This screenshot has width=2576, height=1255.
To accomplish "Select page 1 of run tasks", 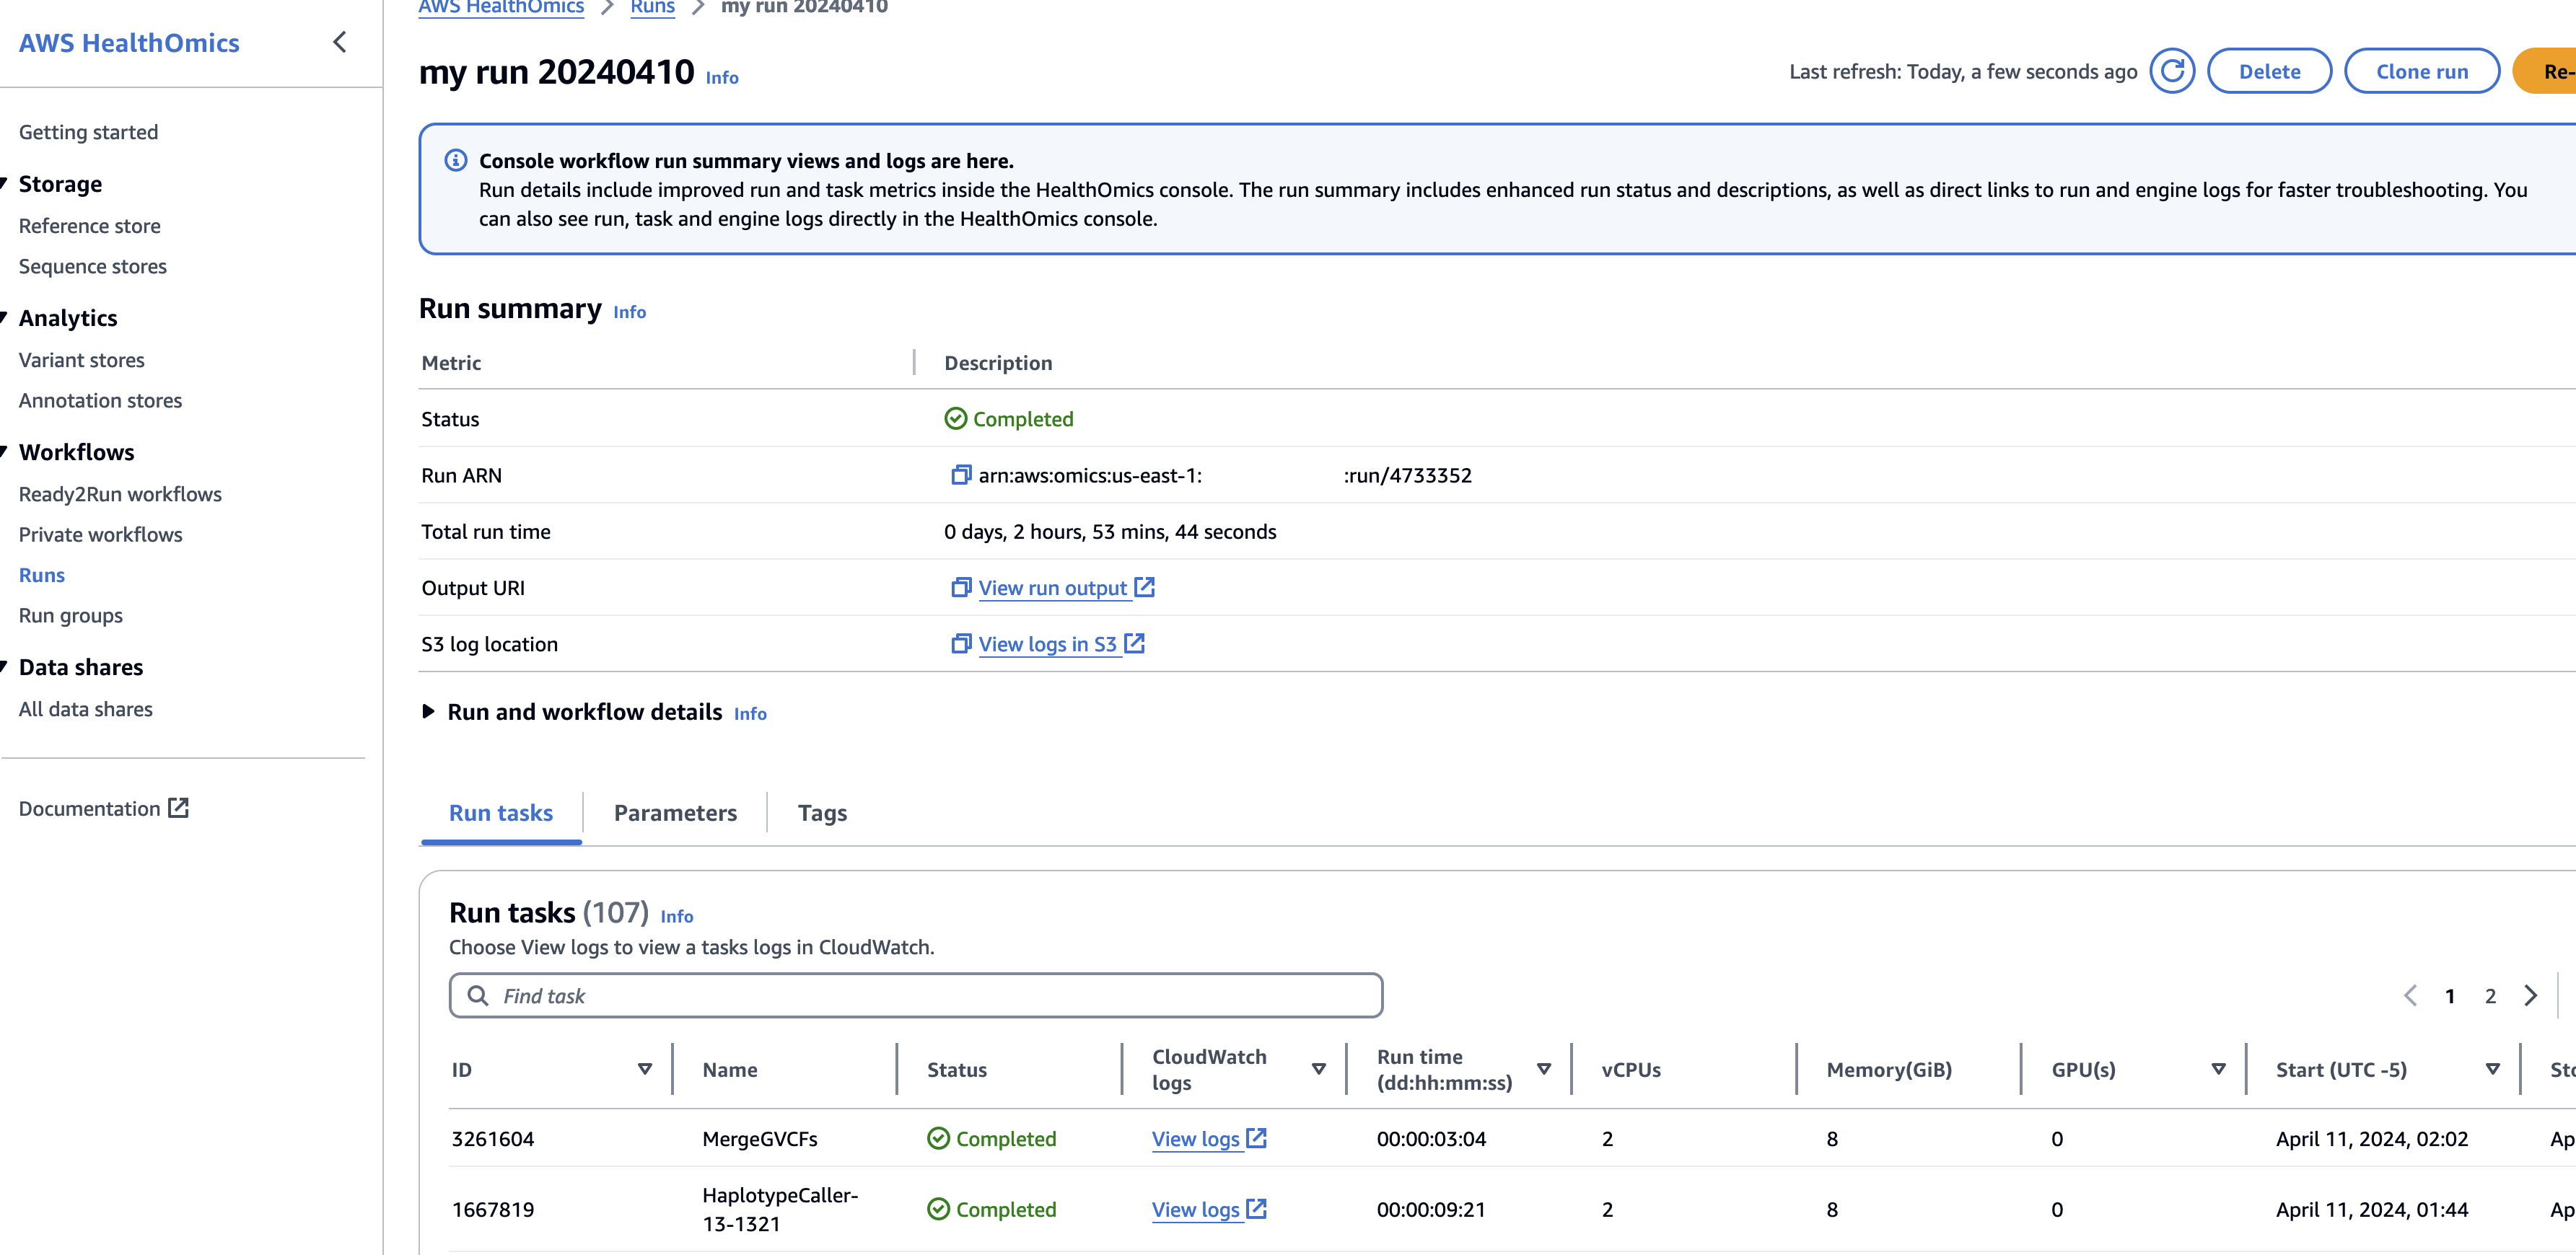I will (2450, 996).
